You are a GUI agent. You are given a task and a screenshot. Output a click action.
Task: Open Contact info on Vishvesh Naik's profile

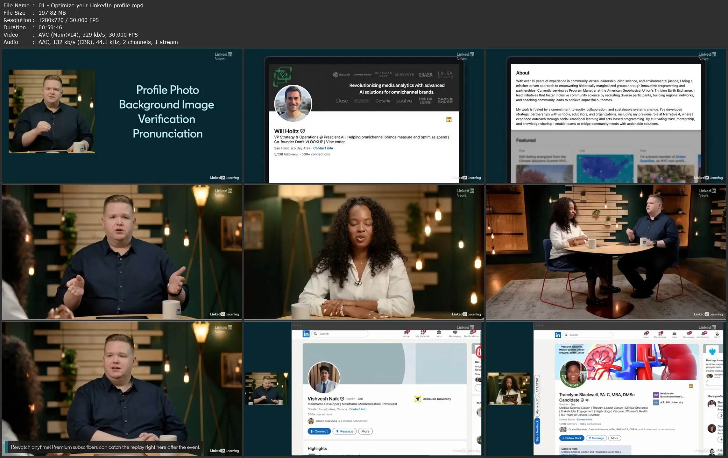[358, 409]
